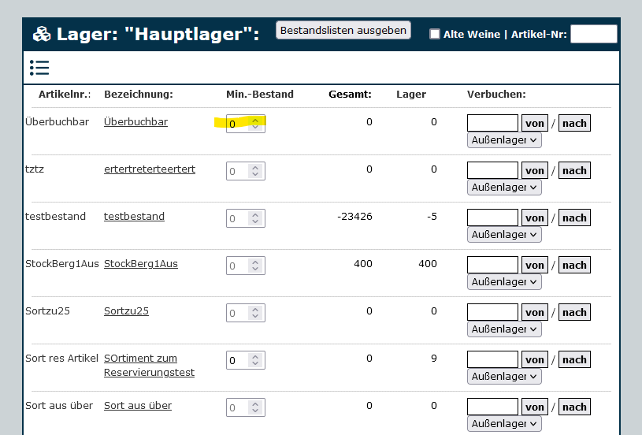Click the Bestandslisten ausgeben button

343,30
